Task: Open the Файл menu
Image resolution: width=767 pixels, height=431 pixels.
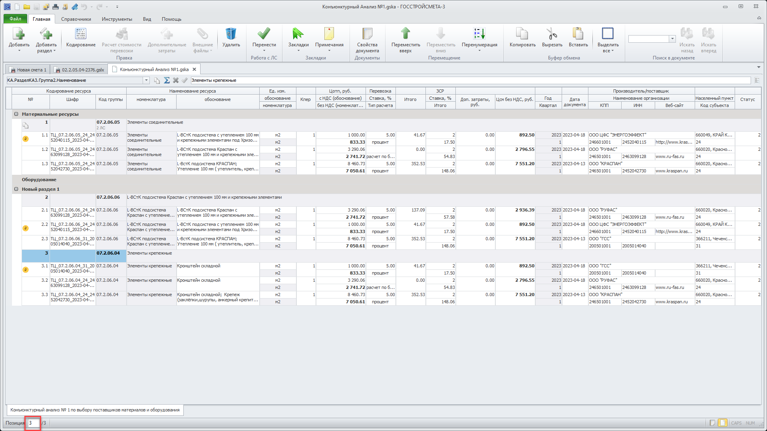Action: [x=15, y=19]
